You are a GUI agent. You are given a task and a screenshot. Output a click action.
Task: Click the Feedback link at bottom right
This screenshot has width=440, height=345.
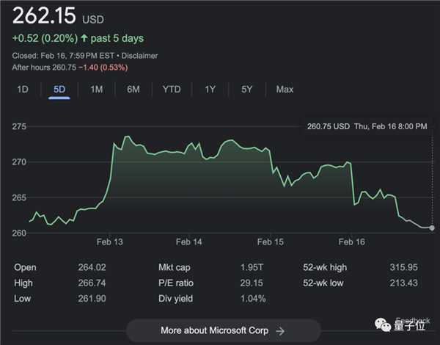pos(412,321)
